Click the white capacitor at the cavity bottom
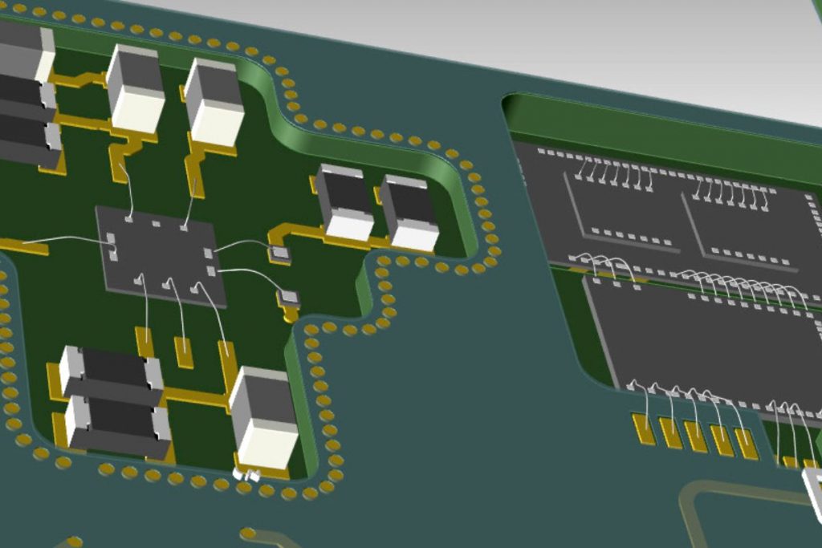822x548 pixels. [x=264, y=417]
